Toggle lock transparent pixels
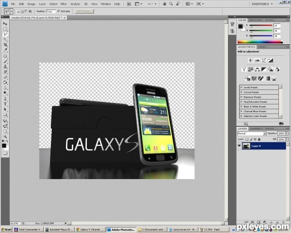This screenshot has width=291, height=233. coord(247,139)
